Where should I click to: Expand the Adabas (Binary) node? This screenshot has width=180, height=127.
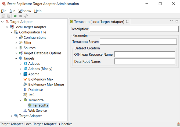click(x=21, y=69)
